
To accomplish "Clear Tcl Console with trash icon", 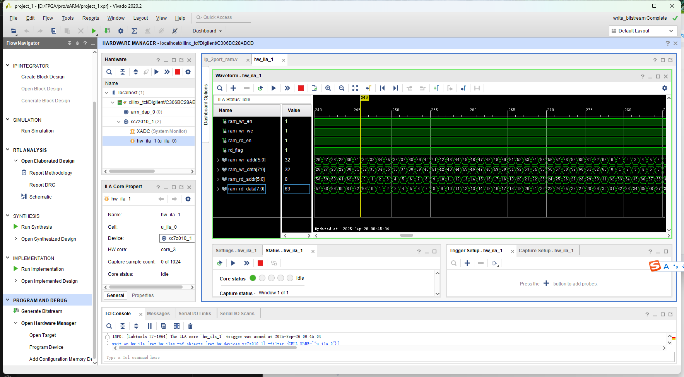I will pos(190,326).
